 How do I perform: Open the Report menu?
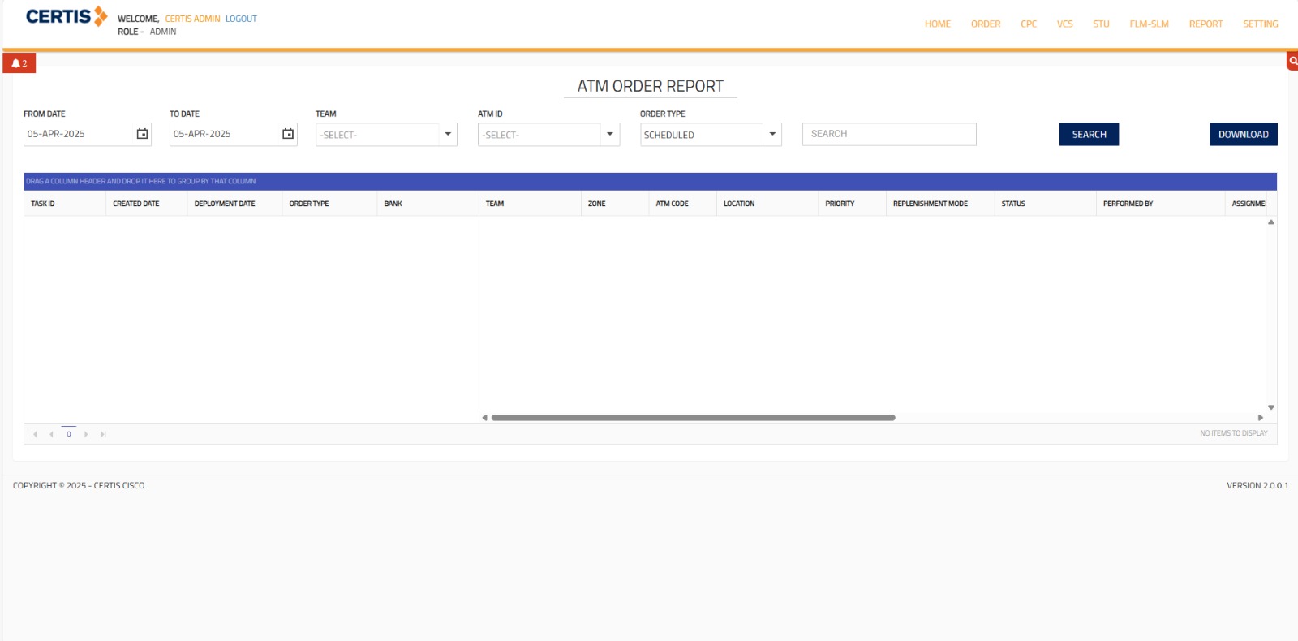point(1206,24)
